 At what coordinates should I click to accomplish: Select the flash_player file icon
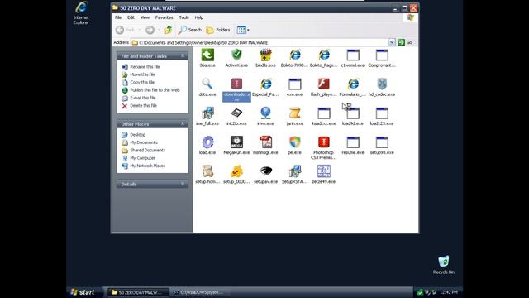pos(324,84)
